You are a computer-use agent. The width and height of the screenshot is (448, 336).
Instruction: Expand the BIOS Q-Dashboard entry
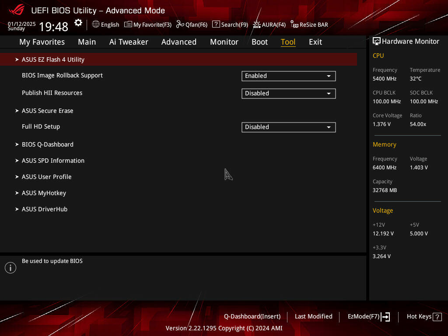(47, 144)
